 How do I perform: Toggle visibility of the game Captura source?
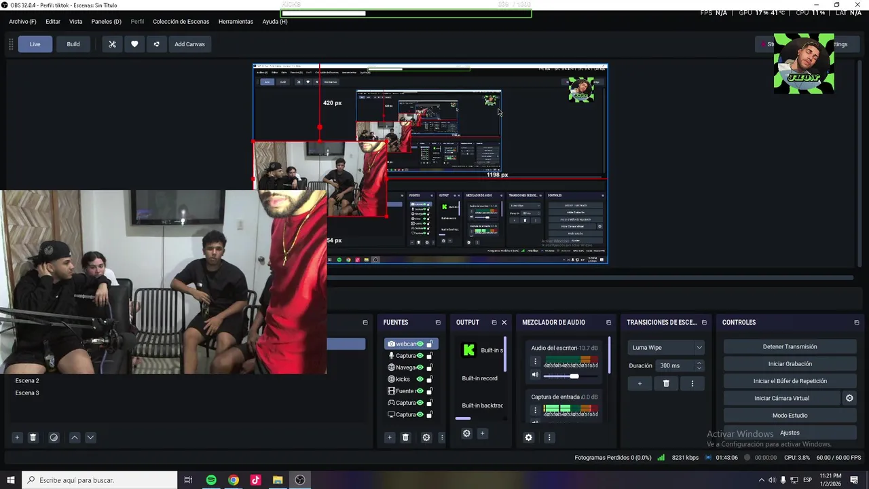(420, 403)
